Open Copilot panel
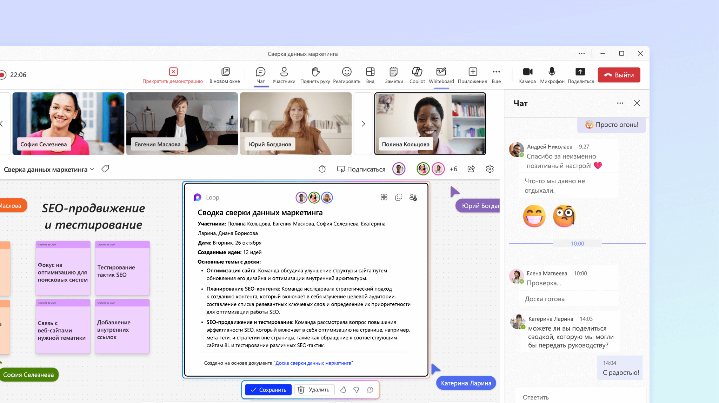 (x=417, y=74)
